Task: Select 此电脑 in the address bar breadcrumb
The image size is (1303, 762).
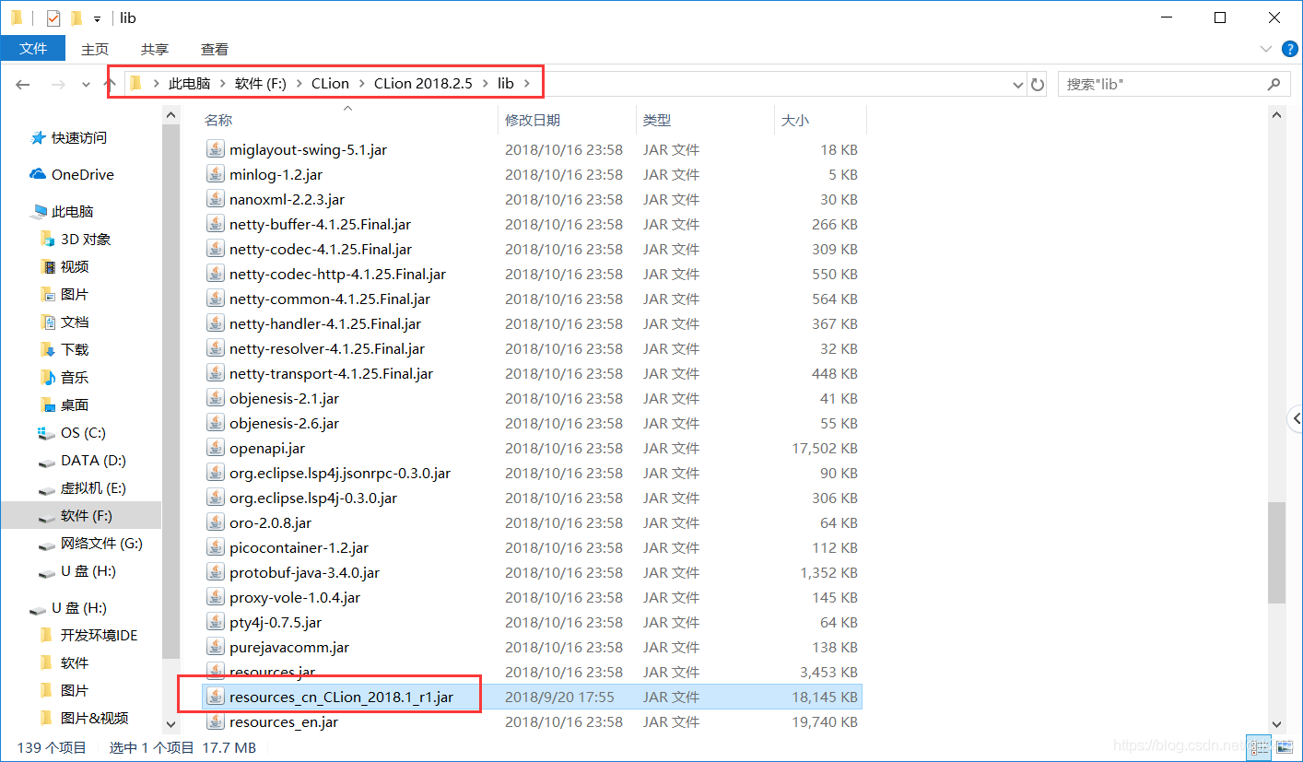Action: click(189, 84)
